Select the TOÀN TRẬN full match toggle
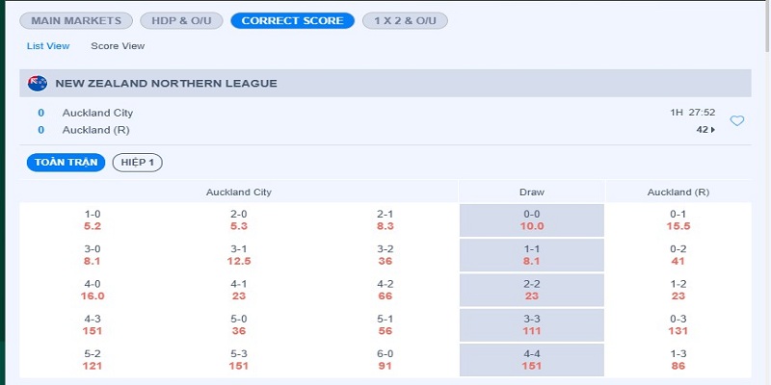 pos(66,162)
